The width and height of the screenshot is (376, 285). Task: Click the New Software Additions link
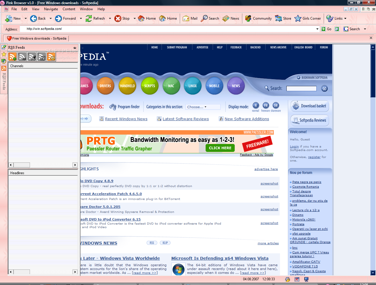[247, 119]
